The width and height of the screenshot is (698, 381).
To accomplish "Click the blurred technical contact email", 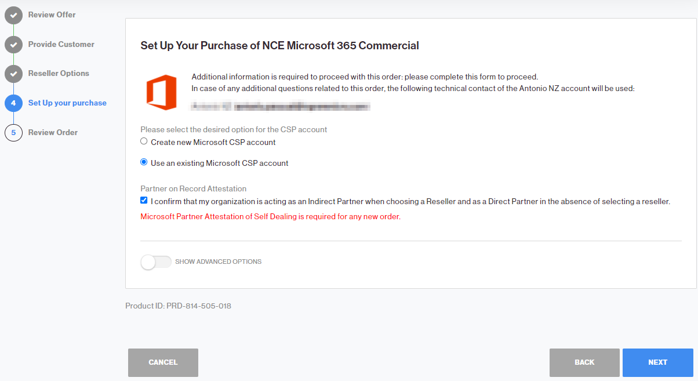I will click(281, 107).
